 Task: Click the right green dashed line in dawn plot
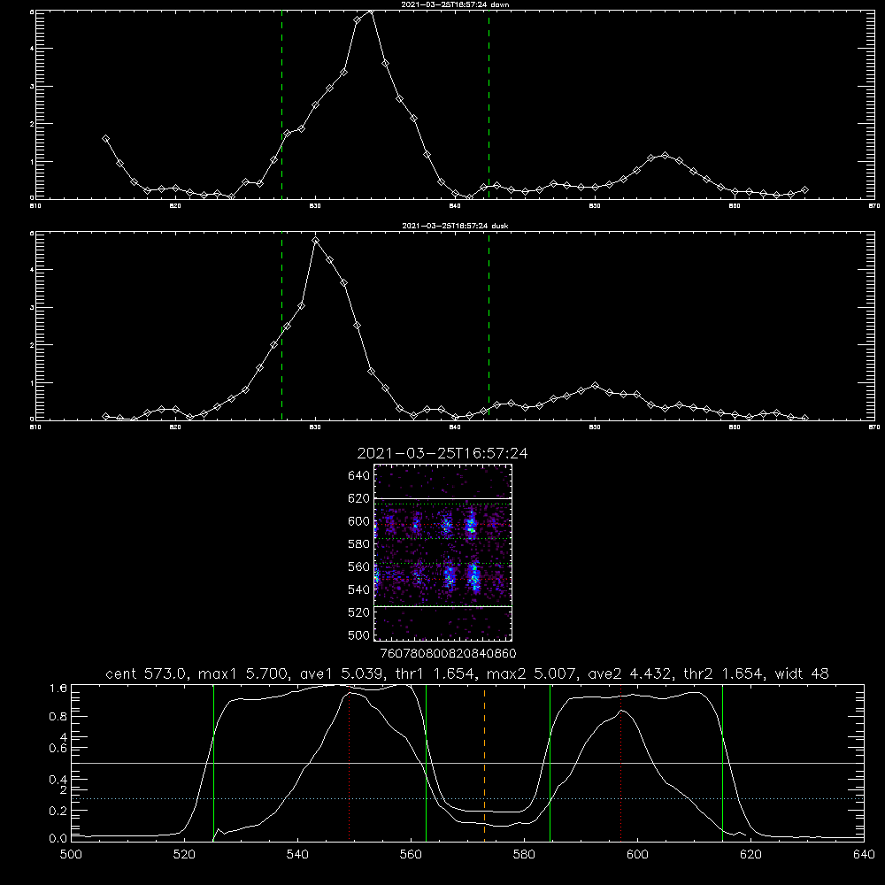(x=489, y=105)
